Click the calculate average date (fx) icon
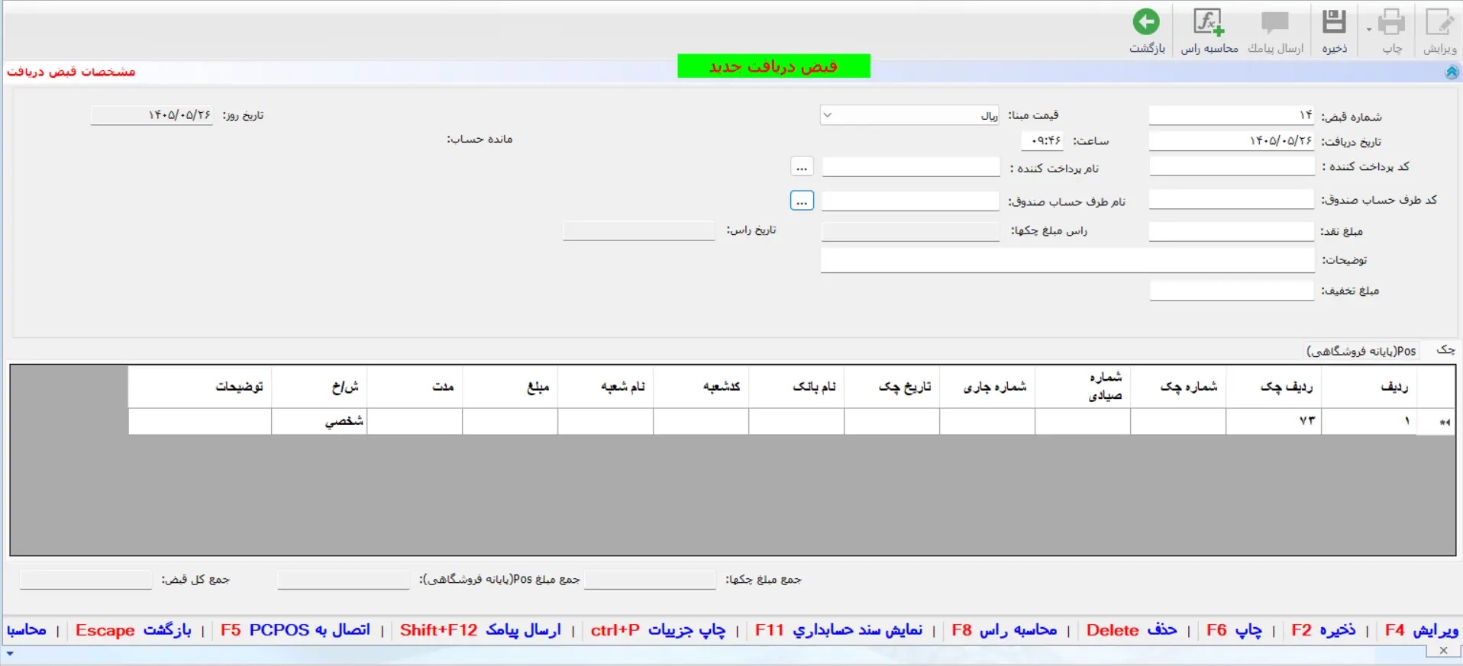This screenshot has width=1463, height=666. [1209, 22]
